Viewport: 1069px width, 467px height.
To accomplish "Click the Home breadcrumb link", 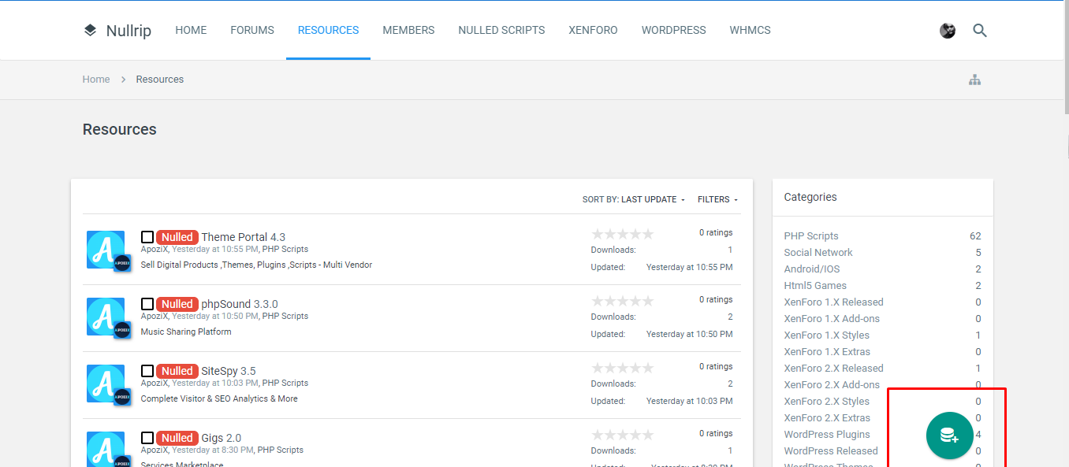I will coord(96,80).
